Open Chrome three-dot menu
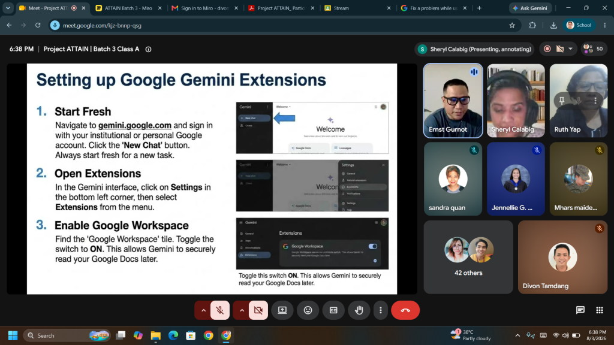The height and width of the screenshot is (345, 614). click(x=605, y=25)
